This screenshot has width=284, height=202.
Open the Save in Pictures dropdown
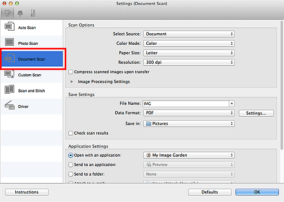click(x=189, y=124)
